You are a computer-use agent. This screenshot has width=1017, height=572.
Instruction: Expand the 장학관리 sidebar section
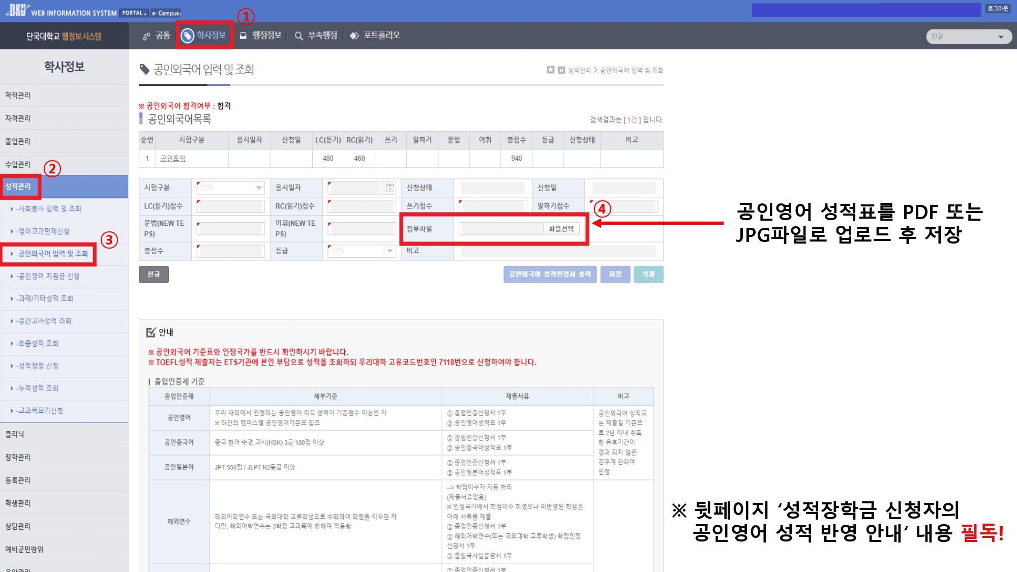64,457
